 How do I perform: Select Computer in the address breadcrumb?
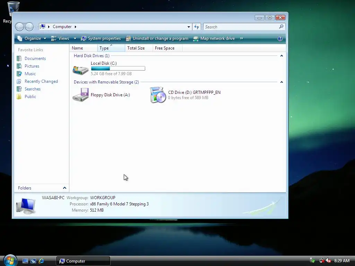point(62,27)
